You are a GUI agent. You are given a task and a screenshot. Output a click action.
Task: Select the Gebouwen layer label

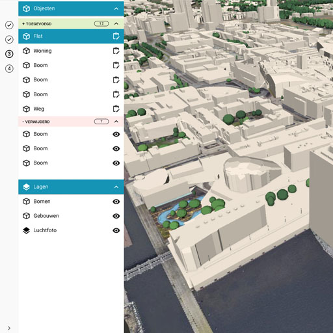pyautogui.click(x=46, y=216)
